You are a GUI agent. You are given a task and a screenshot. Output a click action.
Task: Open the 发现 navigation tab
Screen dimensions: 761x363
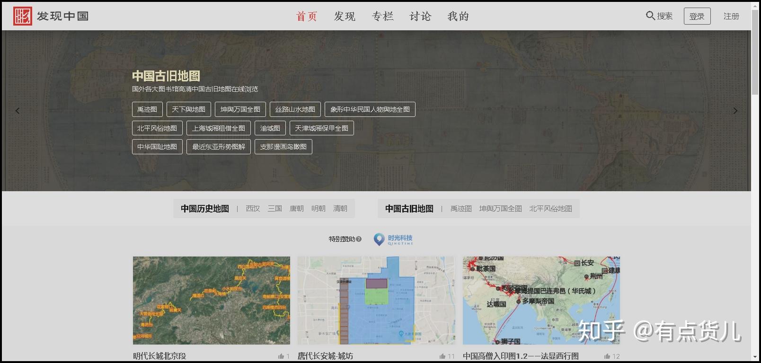pyautogui.click(x=345, y=16)
